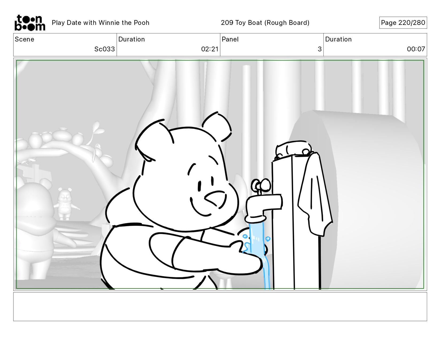Click the storyboard panel image
441x341 pixels.
tap(220, 174)
